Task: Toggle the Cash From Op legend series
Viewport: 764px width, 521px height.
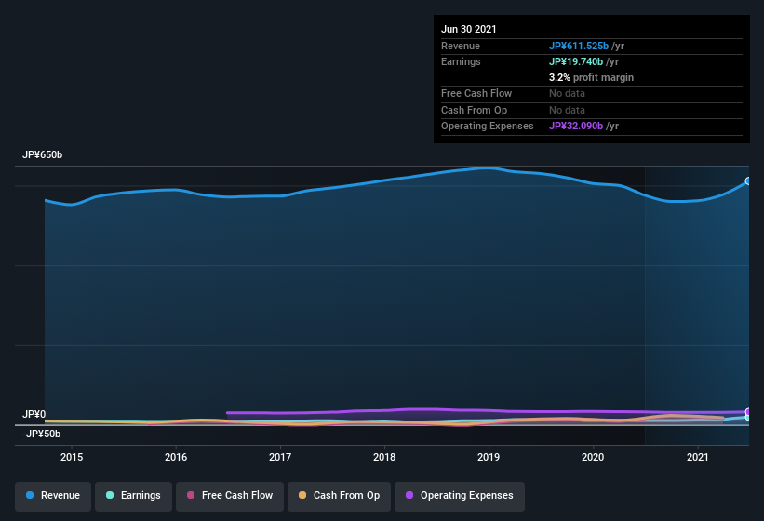Action: pos(339,496)
